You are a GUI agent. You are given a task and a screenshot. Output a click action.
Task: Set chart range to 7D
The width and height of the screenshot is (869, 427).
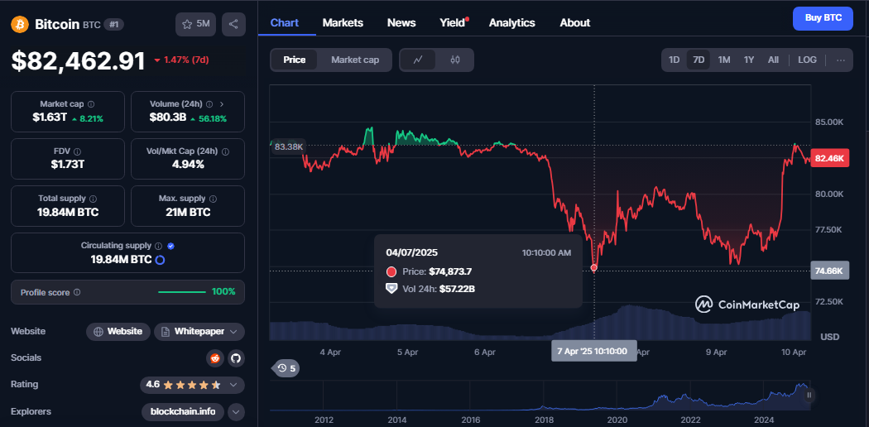(699, 60)
